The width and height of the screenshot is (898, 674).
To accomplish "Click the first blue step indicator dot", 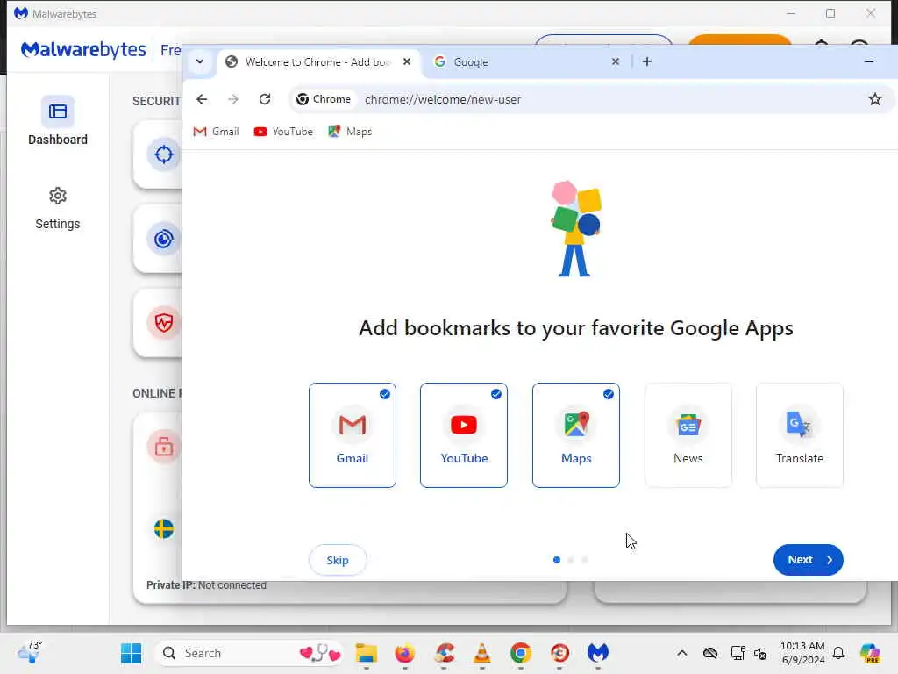I will [557, 560].
